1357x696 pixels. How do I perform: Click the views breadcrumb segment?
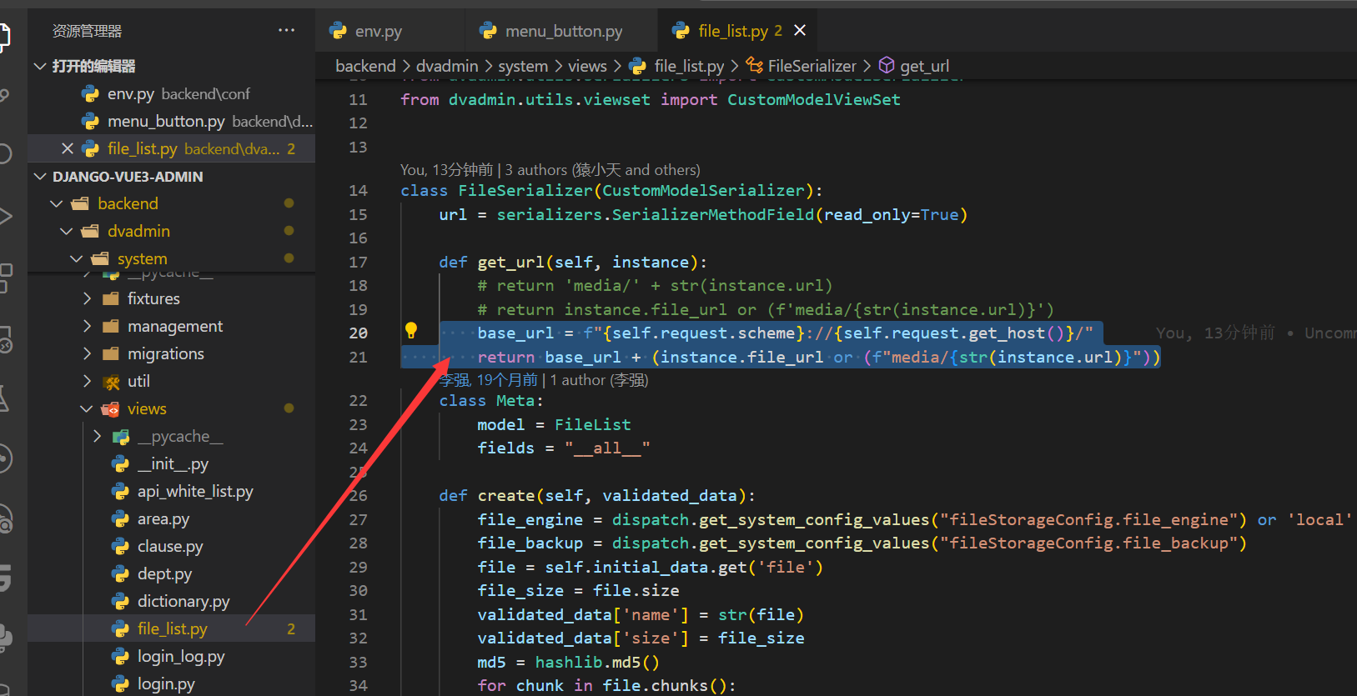point(587,66)
